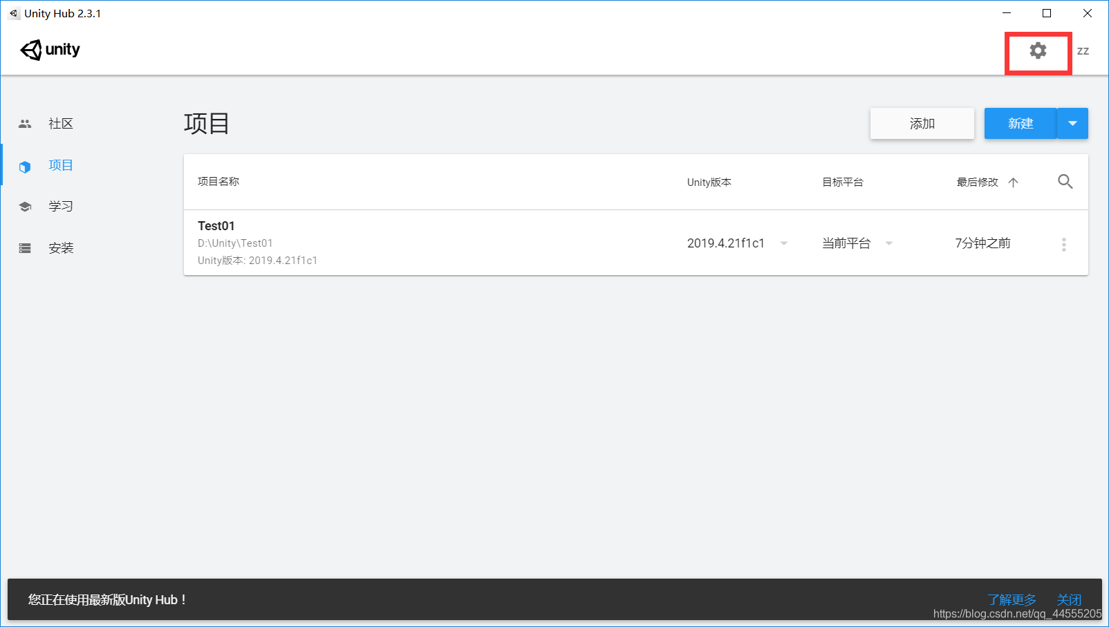Expand Unity version dropdown 2019.4.21f1c1
Image resolution: width=1109 pixels, height=627 pixels.
click(784, 243)
